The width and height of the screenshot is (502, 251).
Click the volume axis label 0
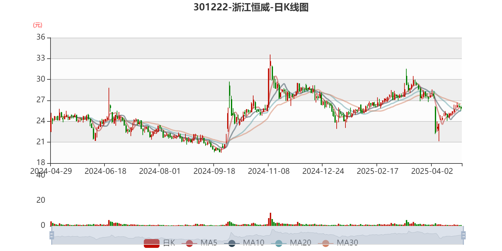(43, 225)
